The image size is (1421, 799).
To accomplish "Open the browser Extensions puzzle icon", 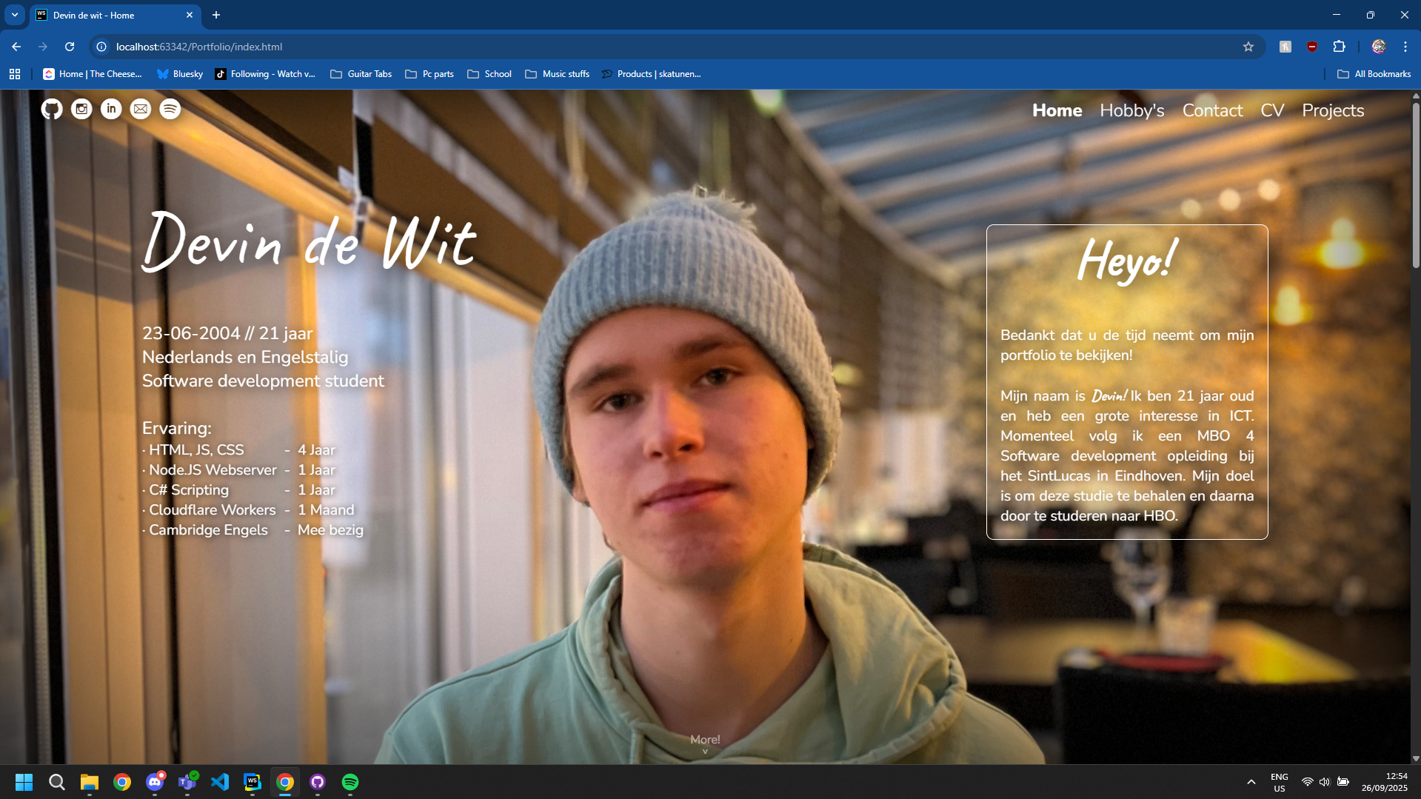I will (1339, 47).
